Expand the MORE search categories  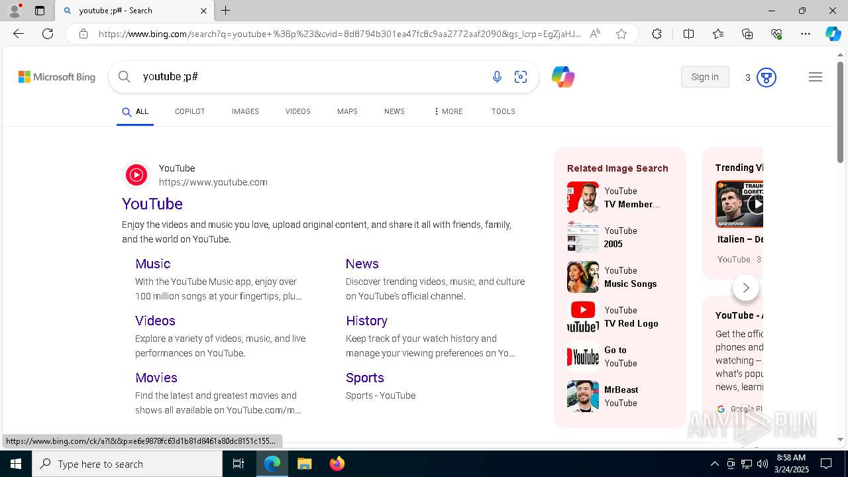point(449,111)
